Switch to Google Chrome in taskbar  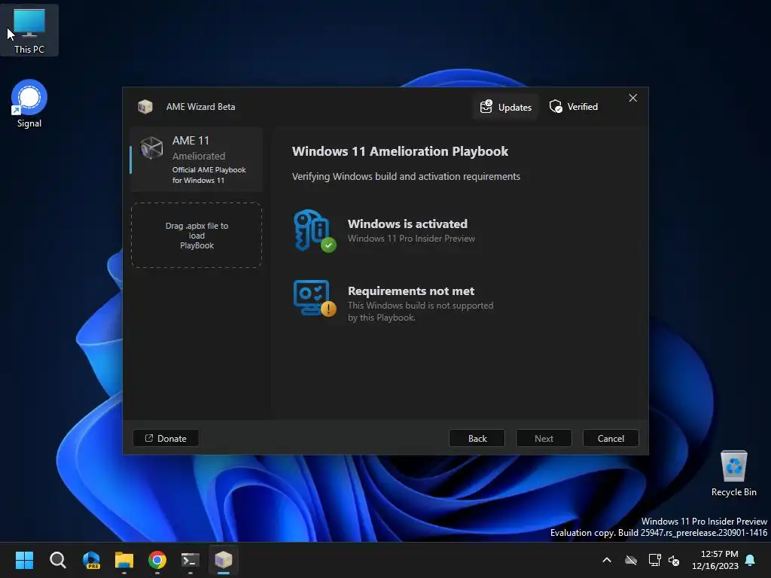(157, 560)
